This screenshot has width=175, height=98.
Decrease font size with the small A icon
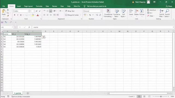point(40,11)
